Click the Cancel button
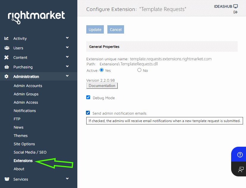This screenshot has height=188, width=246. tap(116, 29)
